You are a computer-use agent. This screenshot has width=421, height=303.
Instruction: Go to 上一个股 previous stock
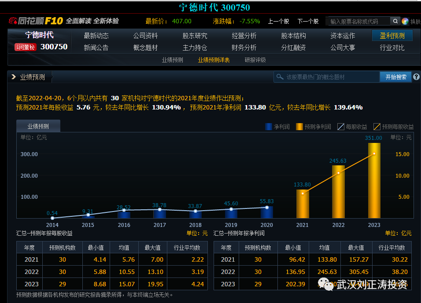pyautogui.click(x=279, y=21)
